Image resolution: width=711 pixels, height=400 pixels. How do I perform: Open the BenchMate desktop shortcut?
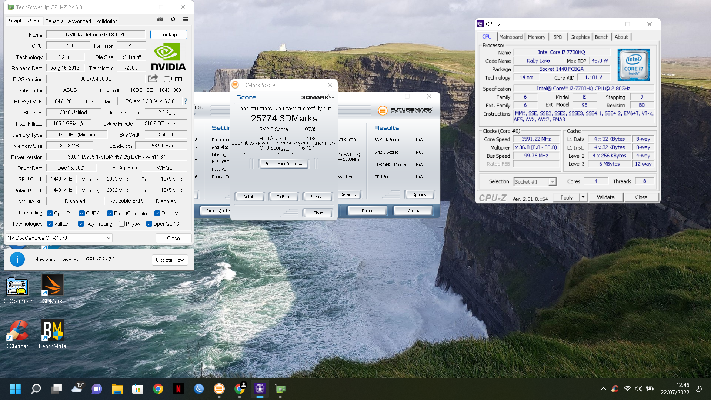point(52,334)
